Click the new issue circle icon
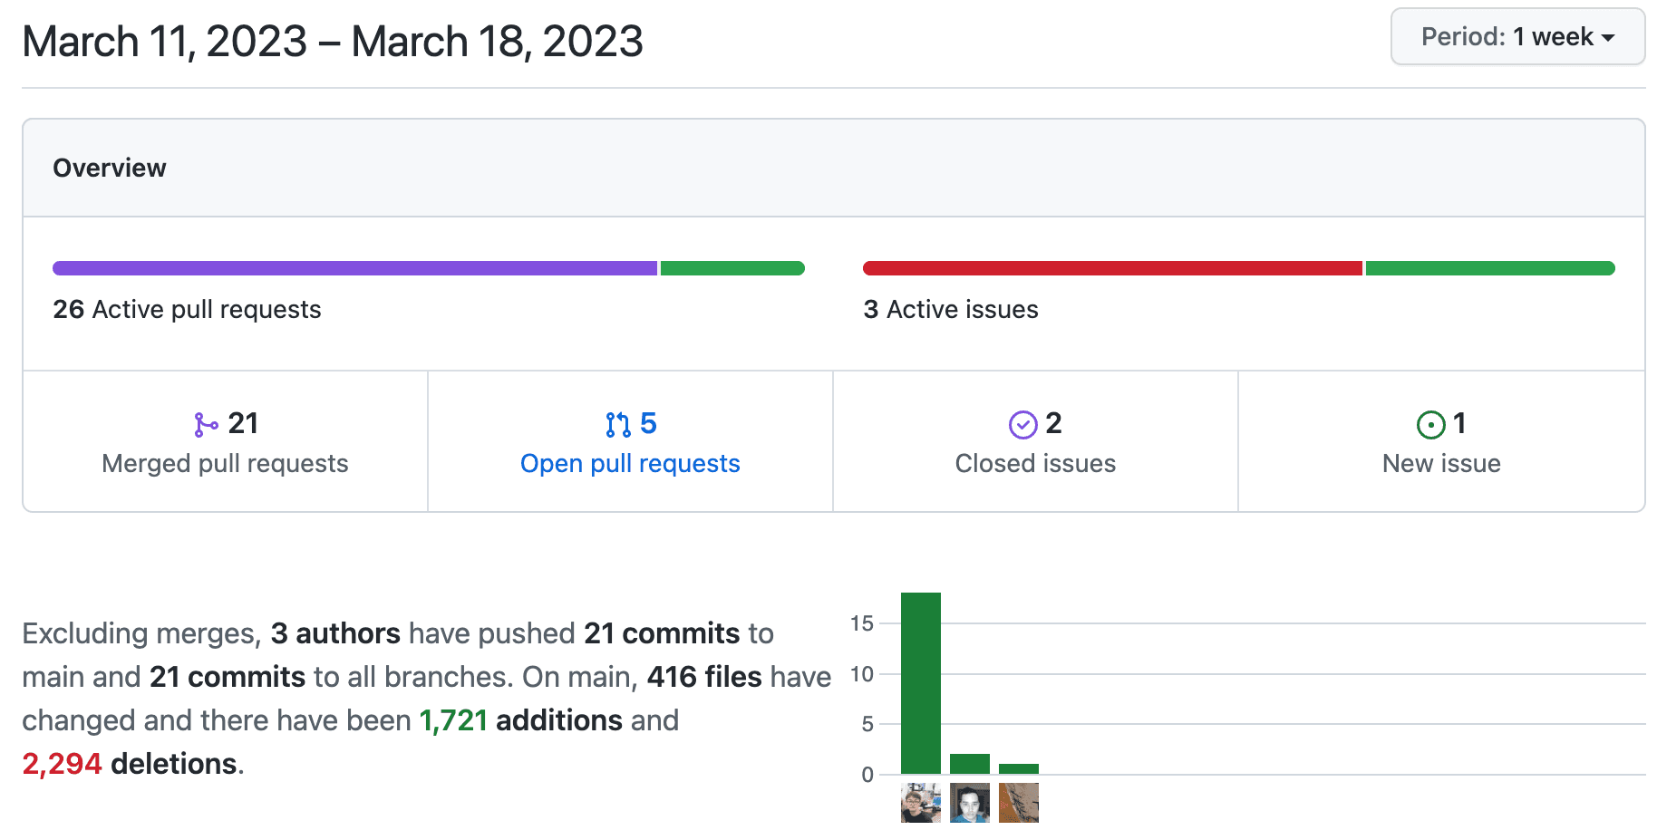The image size is (1657, 830). point(1430,424)
